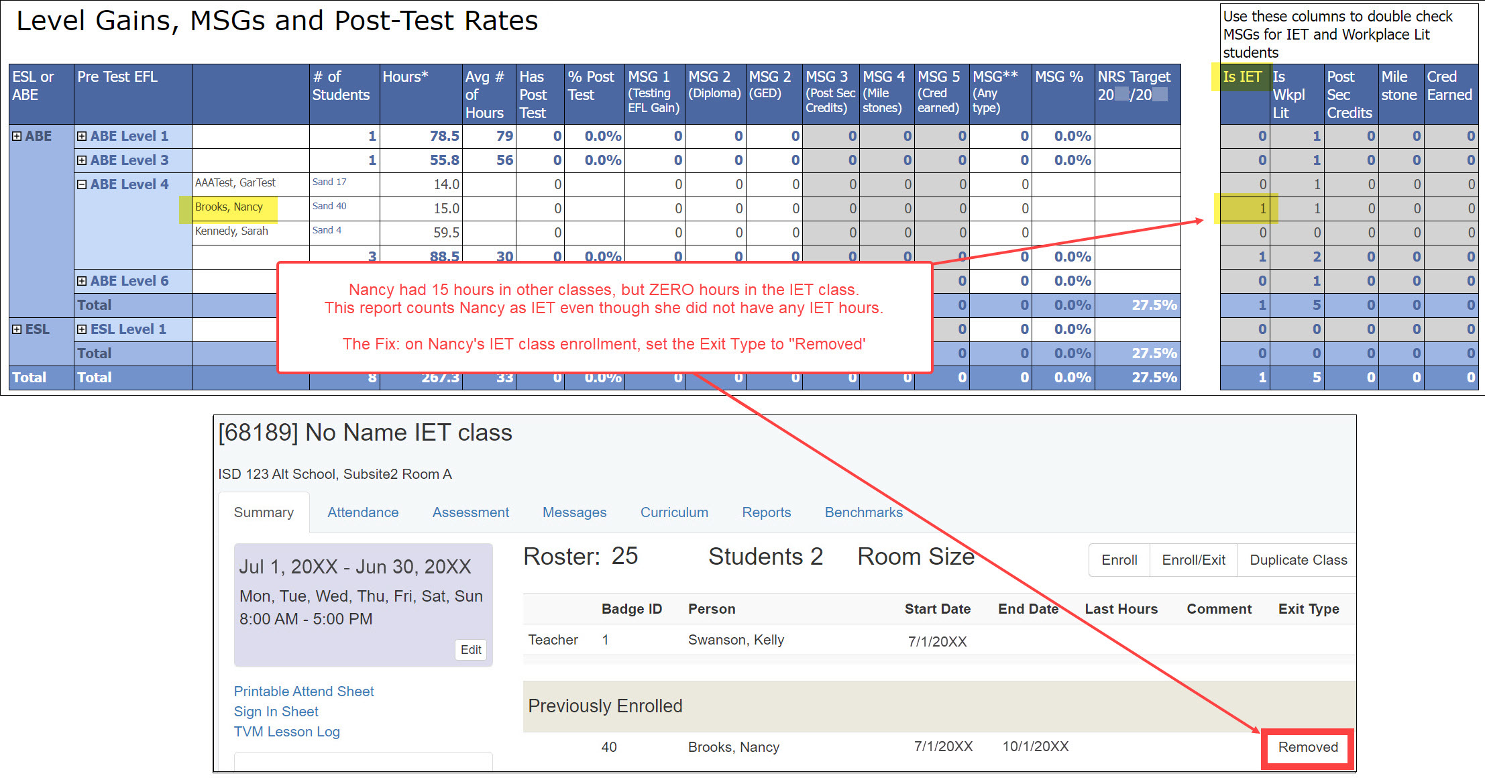
Task: Click the Sand 40 class entry
Action: pos(329,206)
